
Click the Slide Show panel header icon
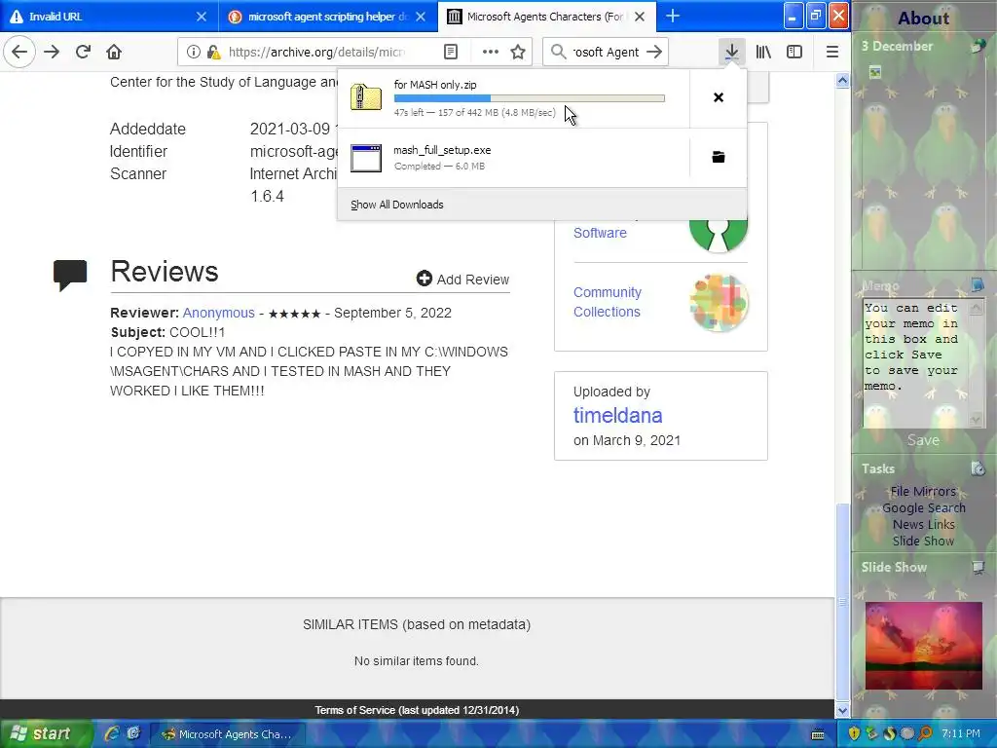point(978,567)
